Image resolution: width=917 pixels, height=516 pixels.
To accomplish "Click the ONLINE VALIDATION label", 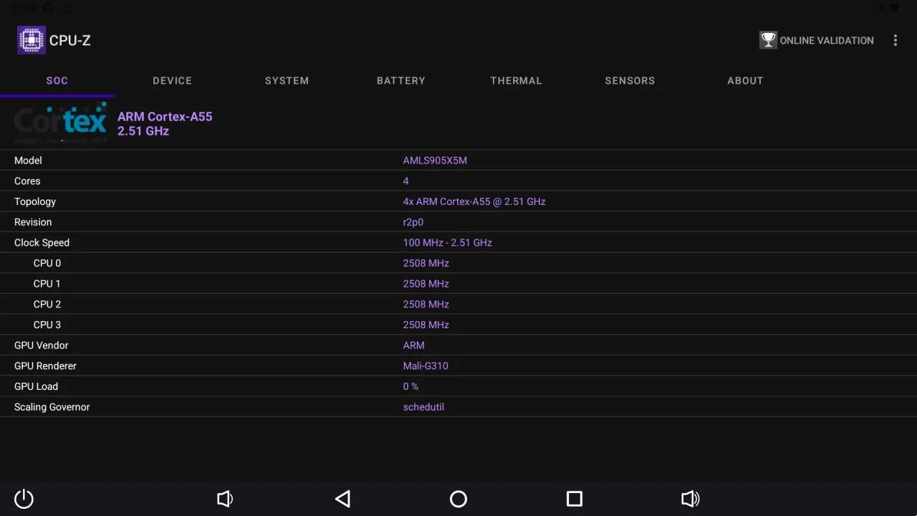I will pyautogui.click(x=827, y=40).
